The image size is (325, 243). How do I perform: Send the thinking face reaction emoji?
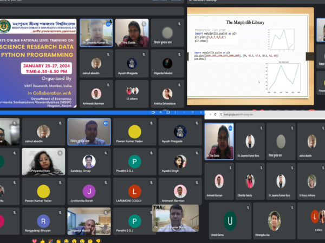[x=90, y=241]
